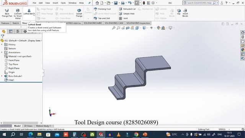The width and height of the screenshot is (245, 138).
Task: Switch to SOLIDWORKS CAM tab
Action: (x=114, y=23)
